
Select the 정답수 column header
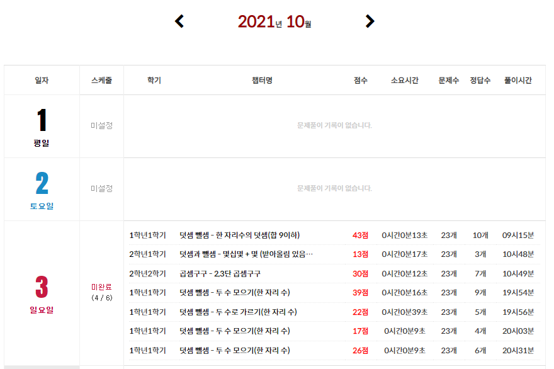coord(480,80)
